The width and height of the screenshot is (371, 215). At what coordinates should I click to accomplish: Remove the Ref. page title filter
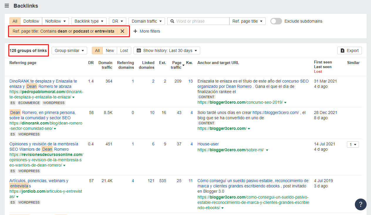click(x=122, y=31)
